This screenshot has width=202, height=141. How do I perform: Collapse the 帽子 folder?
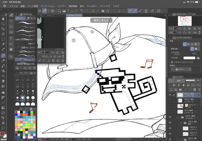coord(181,123)
